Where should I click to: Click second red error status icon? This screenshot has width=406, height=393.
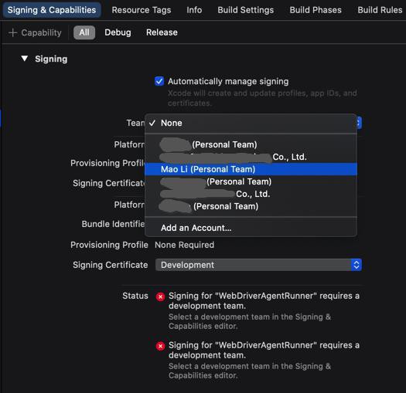160,346
